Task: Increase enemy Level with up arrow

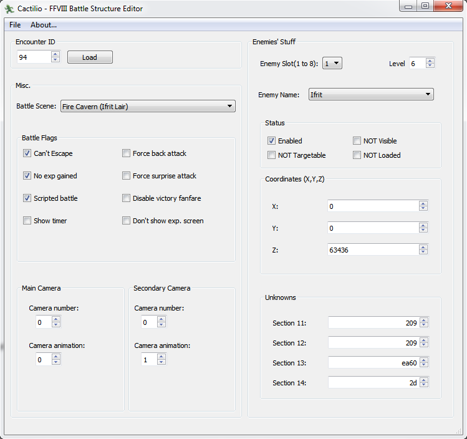Action: click(430, 60)
